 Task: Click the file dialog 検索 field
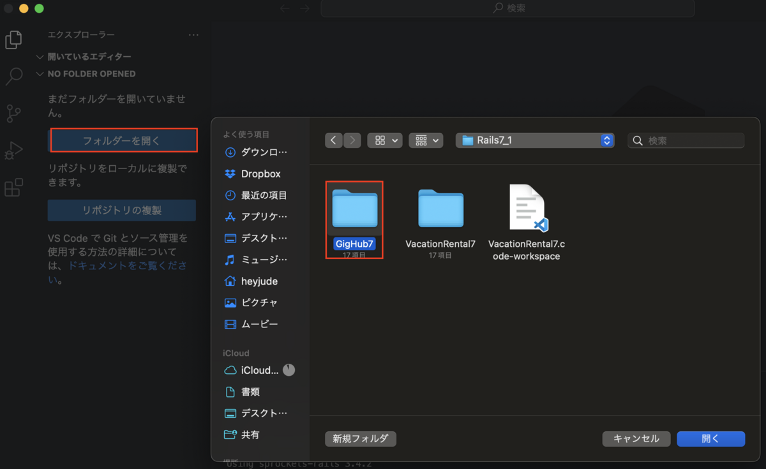point(686,140)
